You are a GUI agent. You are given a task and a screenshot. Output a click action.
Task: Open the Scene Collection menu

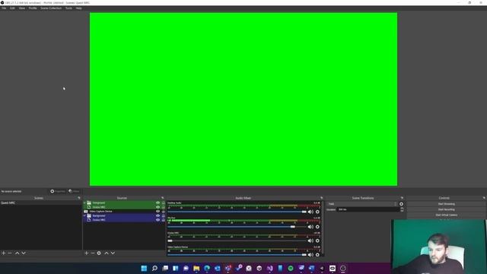coord(51,8)
